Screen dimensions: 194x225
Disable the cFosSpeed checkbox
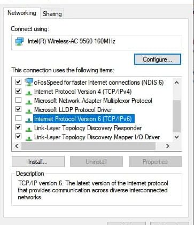tap(18, 82)
